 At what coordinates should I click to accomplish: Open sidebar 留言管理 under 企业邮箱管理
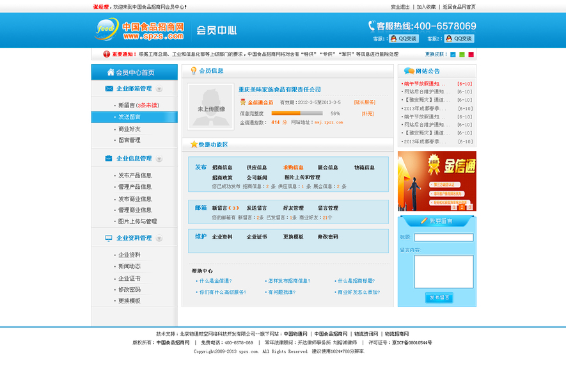pyautogui.click(x=129, y=140)
